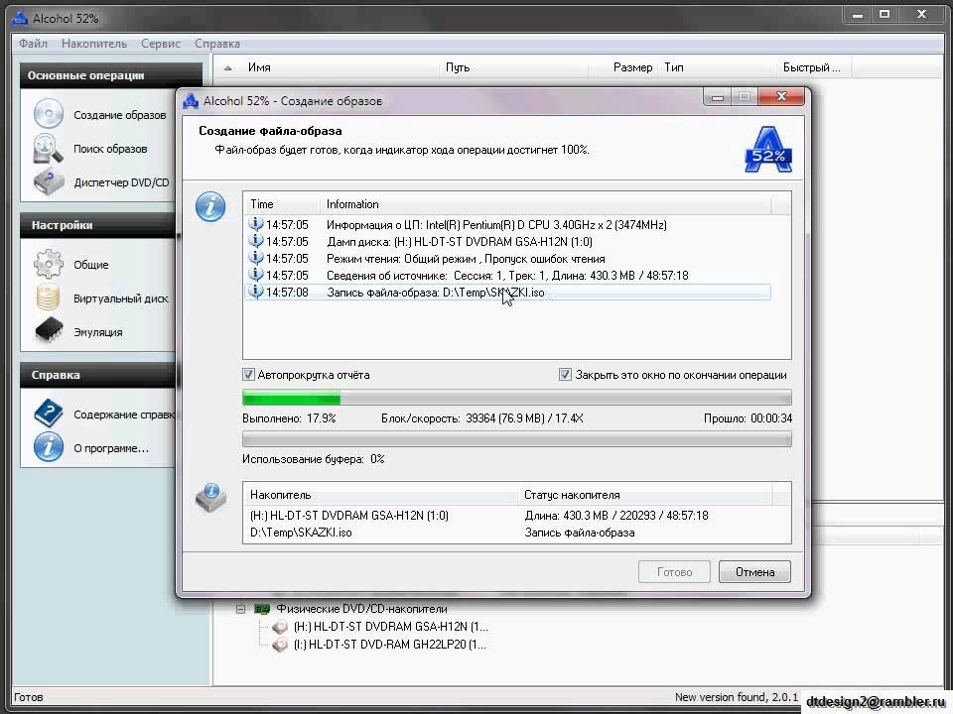Open the Накопитель menu
The height and width of the screenshot is (714, 953).
tap(94, 44)
